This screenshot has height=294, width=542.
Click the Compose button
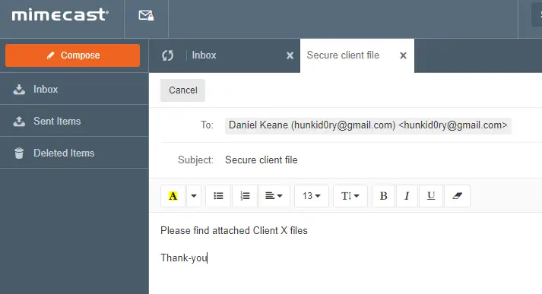click(x=72, y=55)
